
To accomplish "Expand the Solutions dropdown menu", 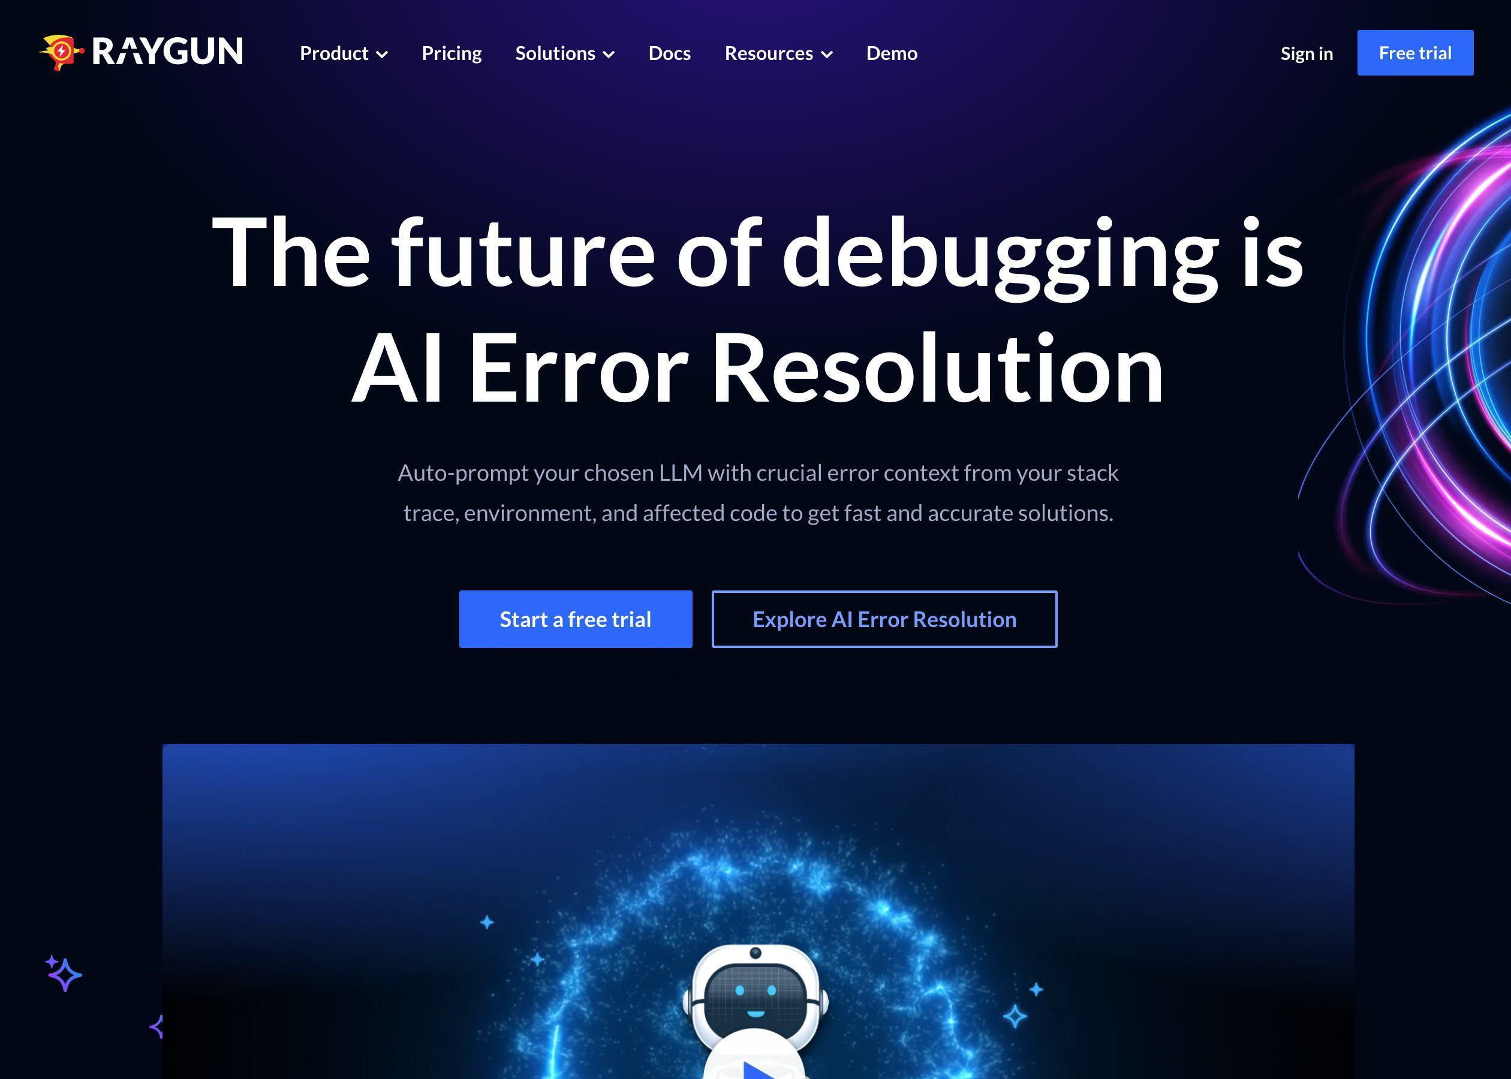I will pos(565,53).
